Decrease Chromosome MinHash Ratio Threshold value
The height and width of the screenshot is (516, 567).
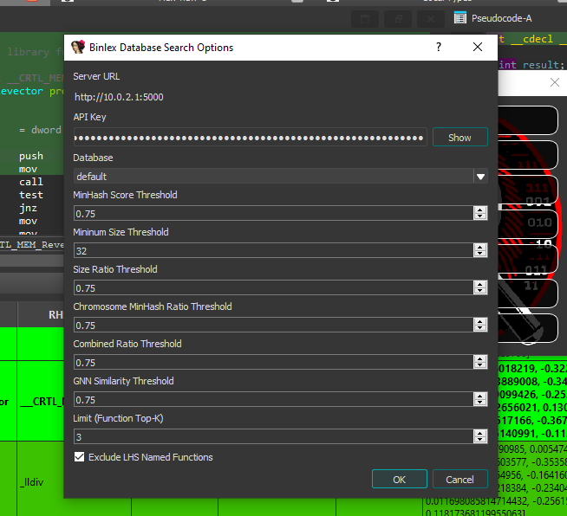[x=480, y=328]
